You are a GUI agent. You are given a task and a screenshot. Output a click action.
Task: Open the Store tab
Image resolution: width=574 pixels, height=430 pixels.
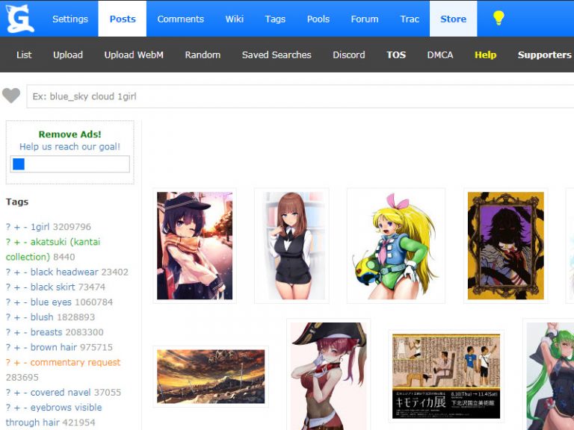click(453, 19)
